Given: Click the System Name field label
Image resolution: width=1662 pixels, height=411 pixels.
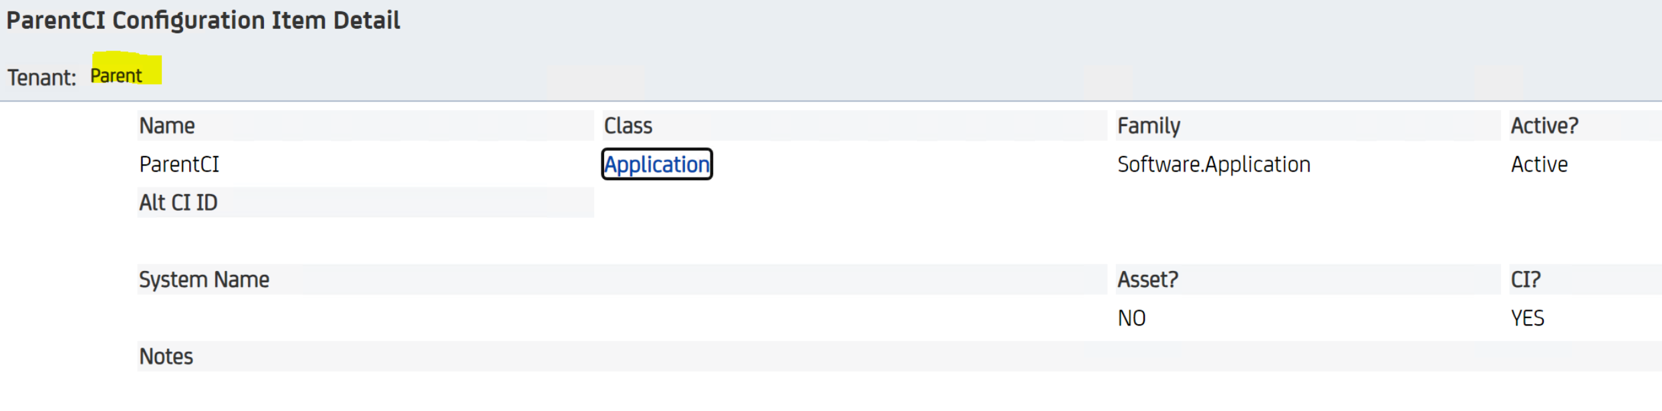Looking at the screenshot, I should [204, 280].
